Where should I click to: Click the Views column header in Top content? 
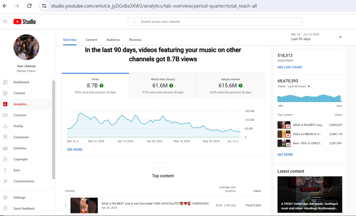click(x=257, y=191)
